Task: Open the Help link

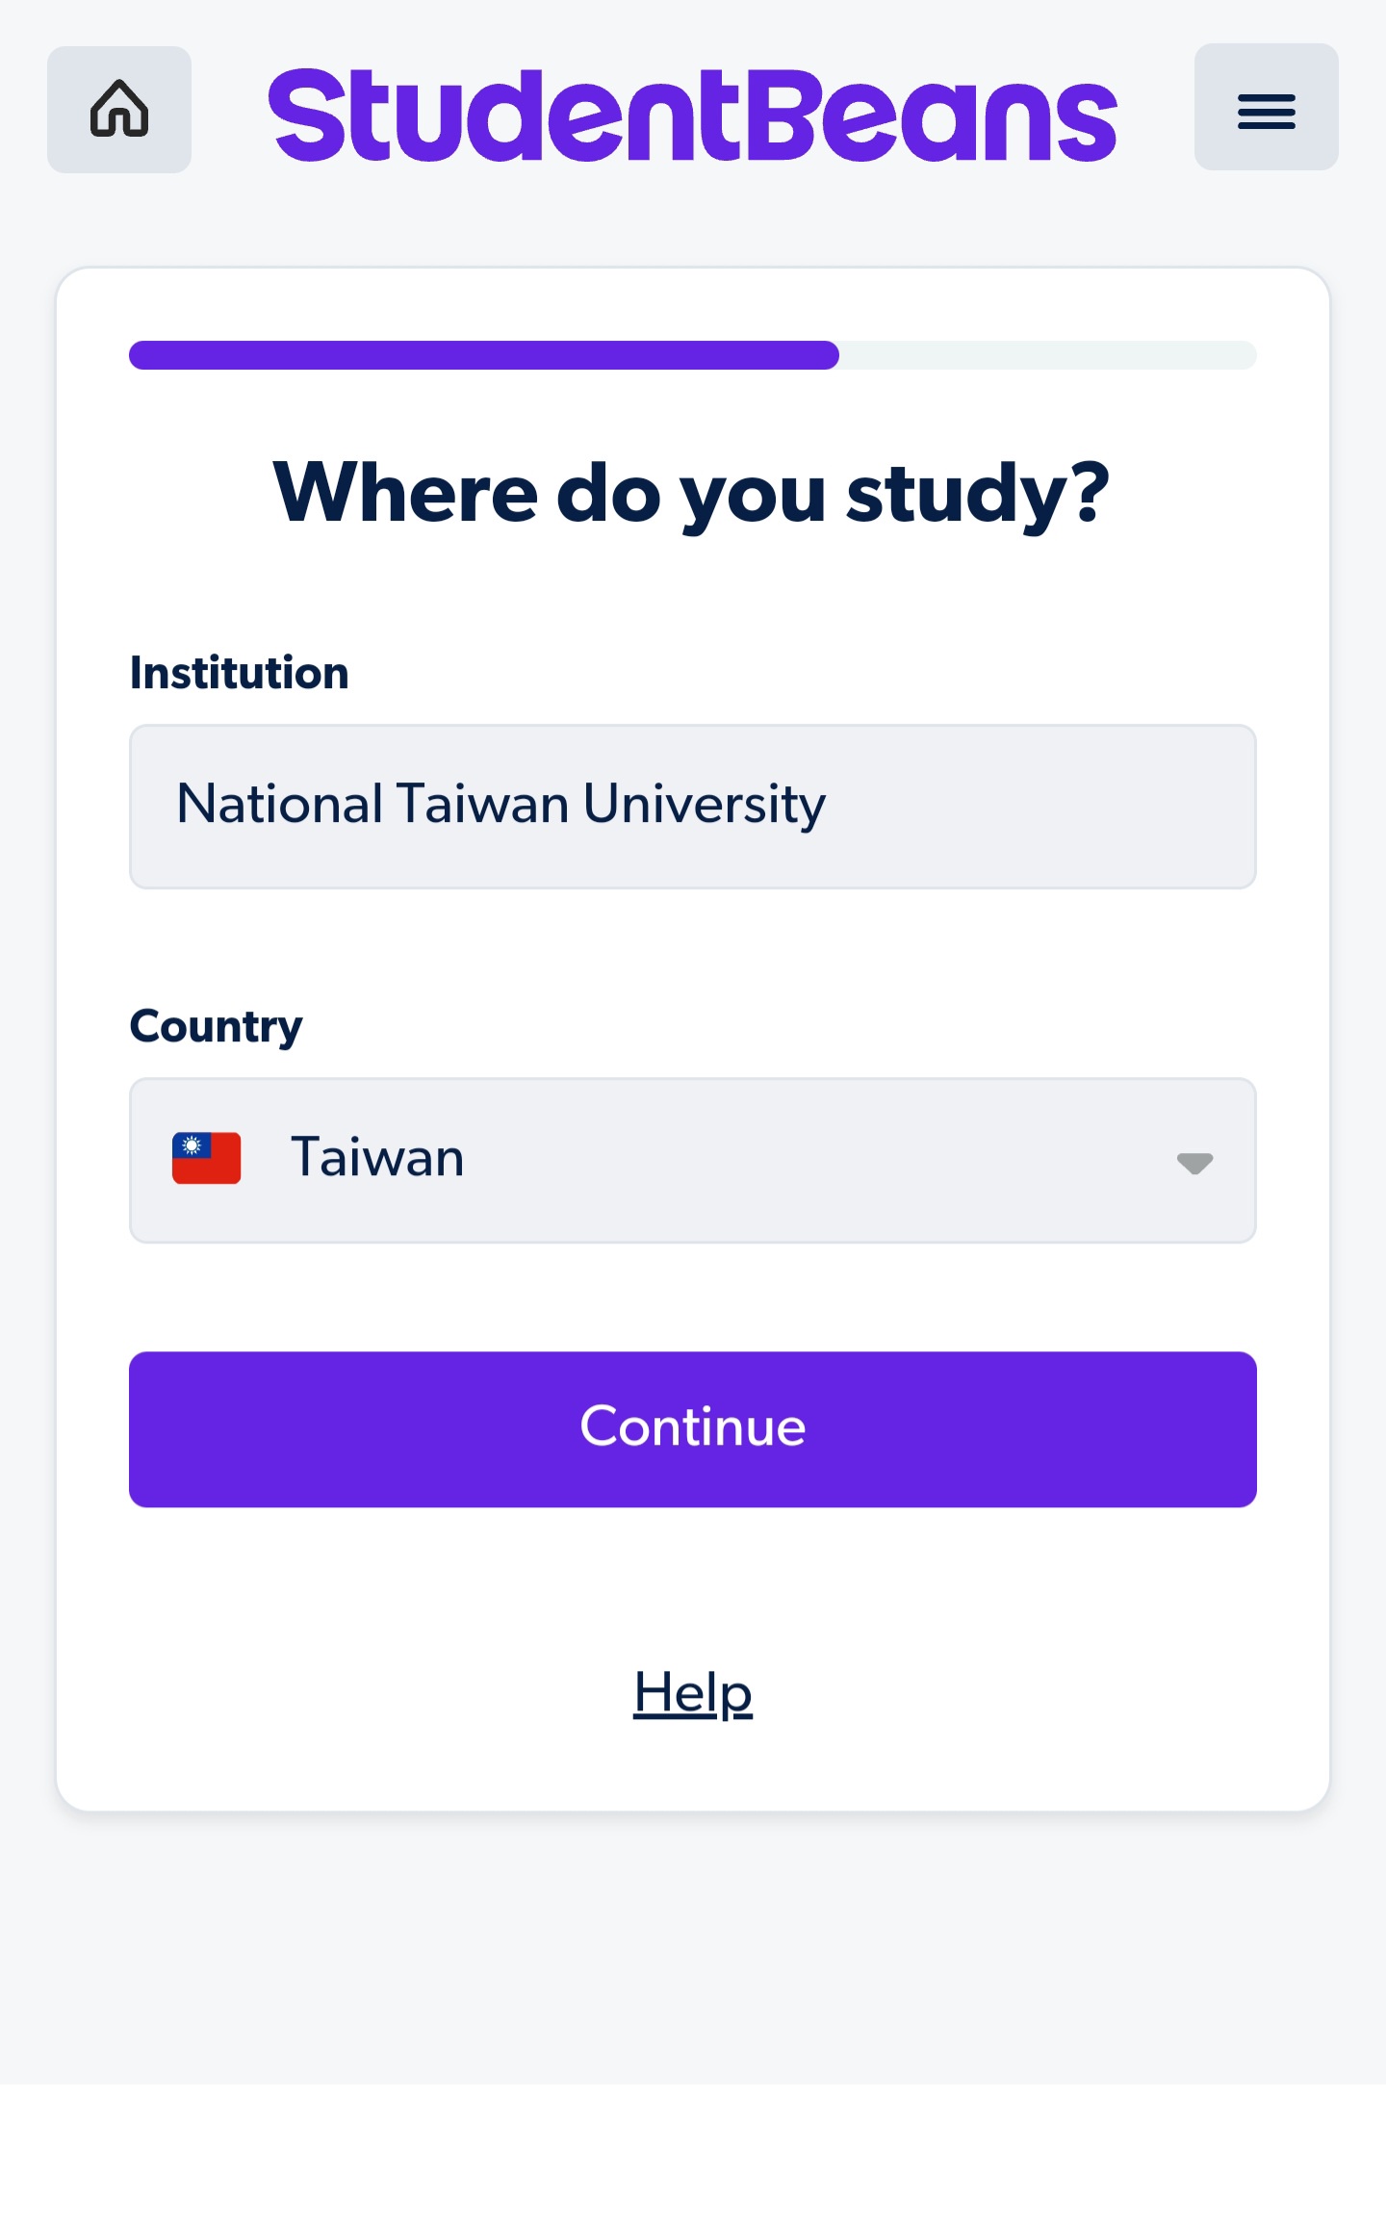Action: click(x=692, y=1693)
